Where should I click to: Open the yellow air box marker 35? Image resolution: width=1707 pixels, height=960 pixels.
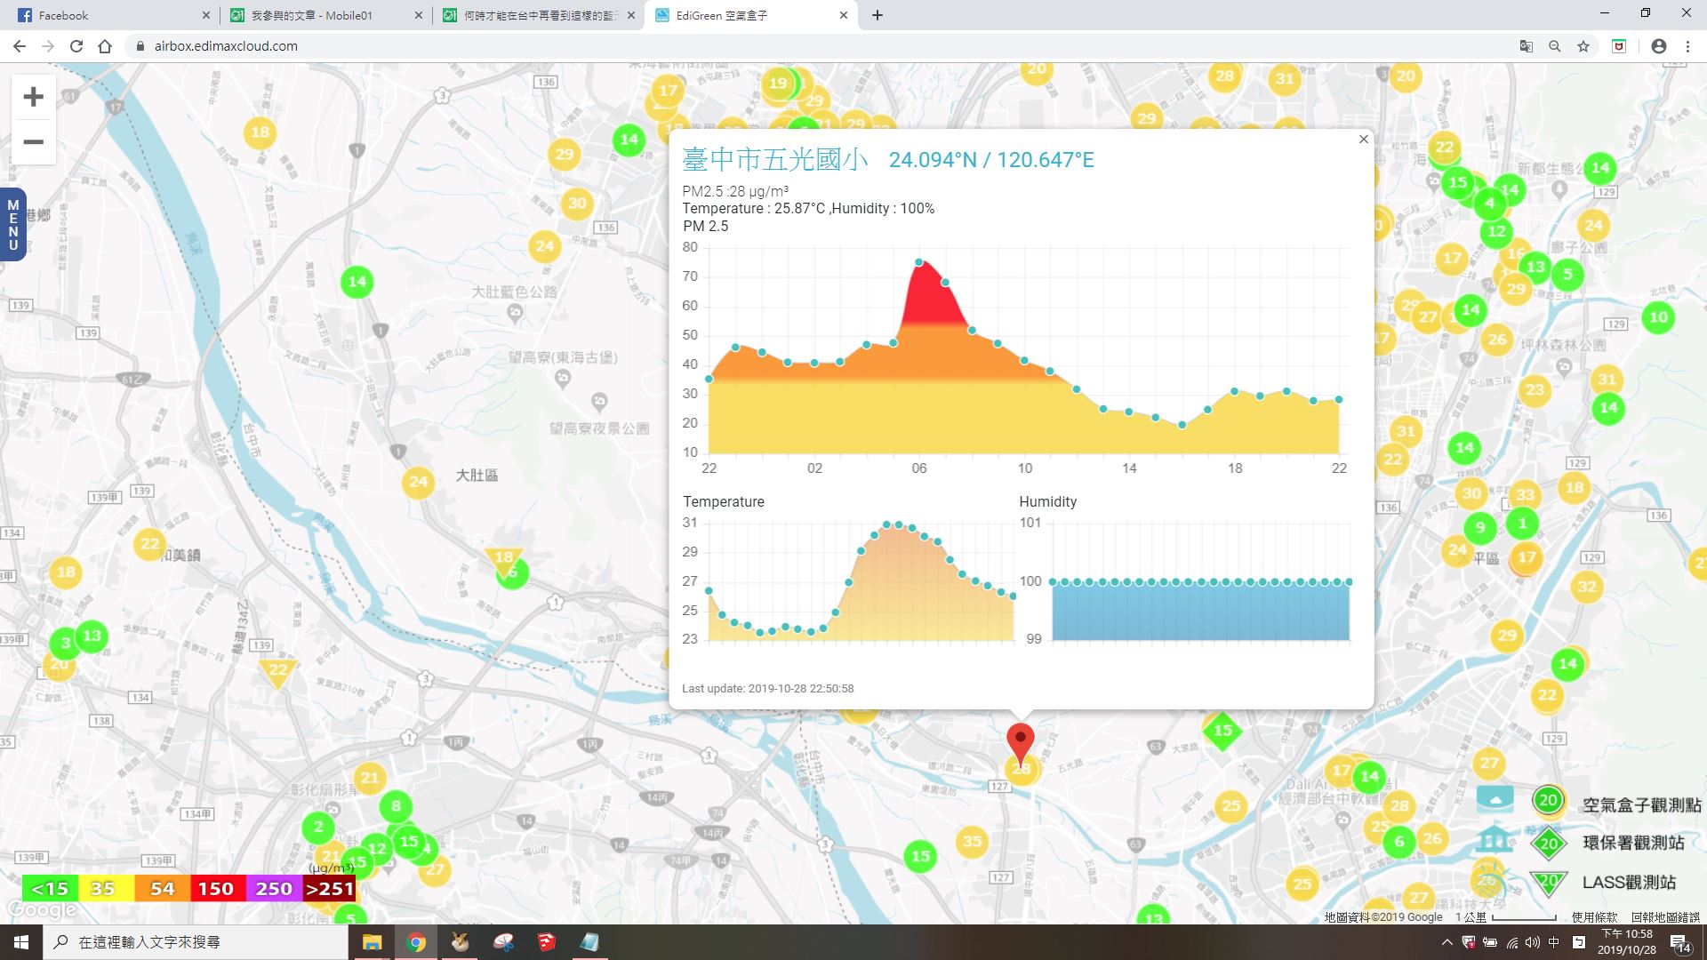(x=972, y=841)
